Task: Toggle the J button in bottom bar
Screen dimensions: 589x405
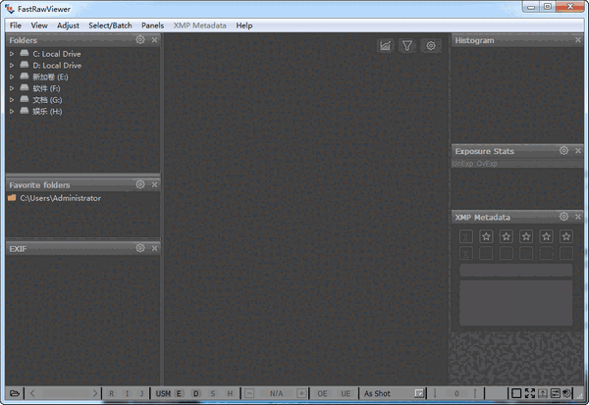Action: (141, 393)
